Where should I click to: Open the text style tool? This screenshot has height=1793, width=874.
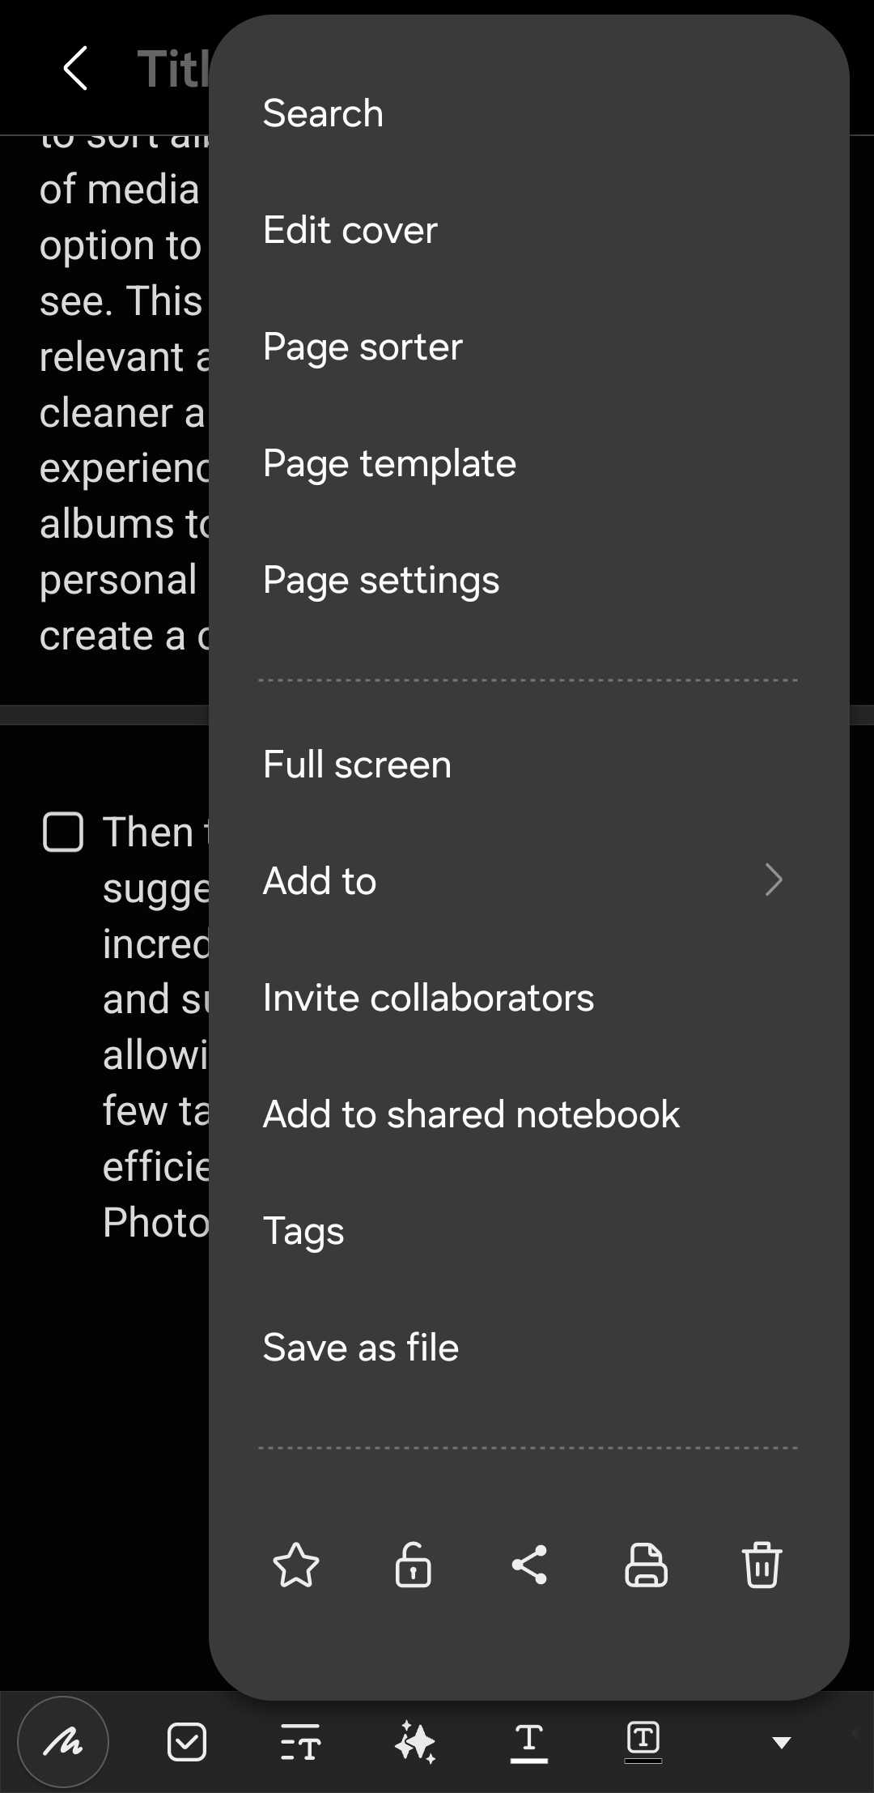[x=300, y=1742]
